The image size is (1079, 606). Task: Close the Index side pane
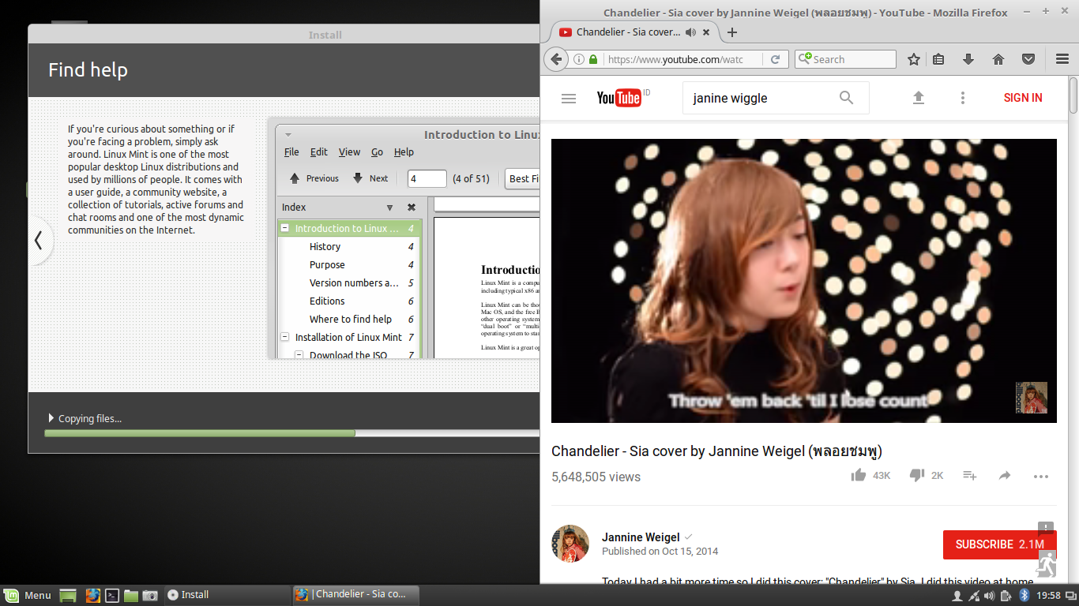412,208
